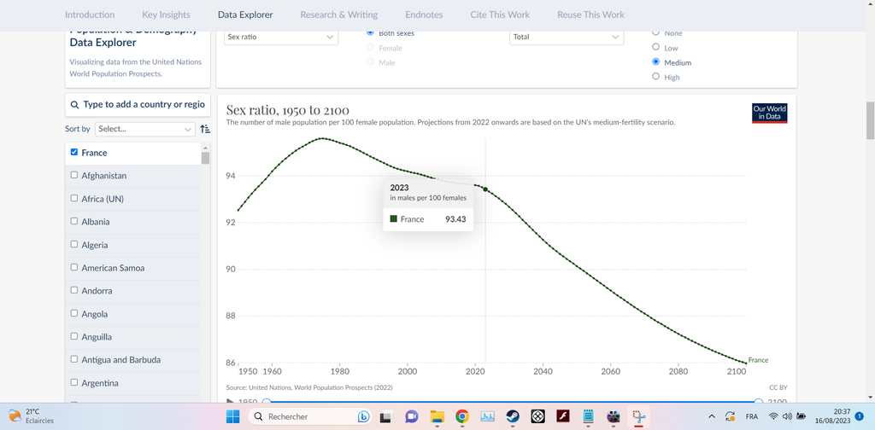Viewport: 875px width, 430px height.
Task: Click the sort order icon beside Sort by
Action: [204, 129]
